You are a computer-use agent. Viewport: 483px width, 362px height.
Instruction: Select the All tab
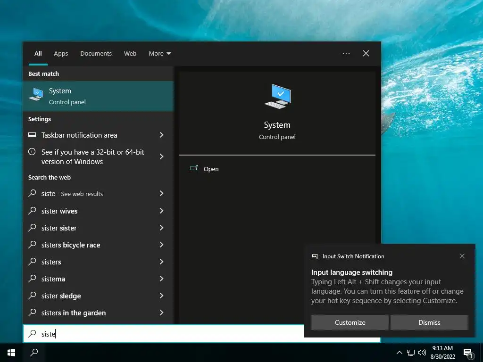point(38,54)
